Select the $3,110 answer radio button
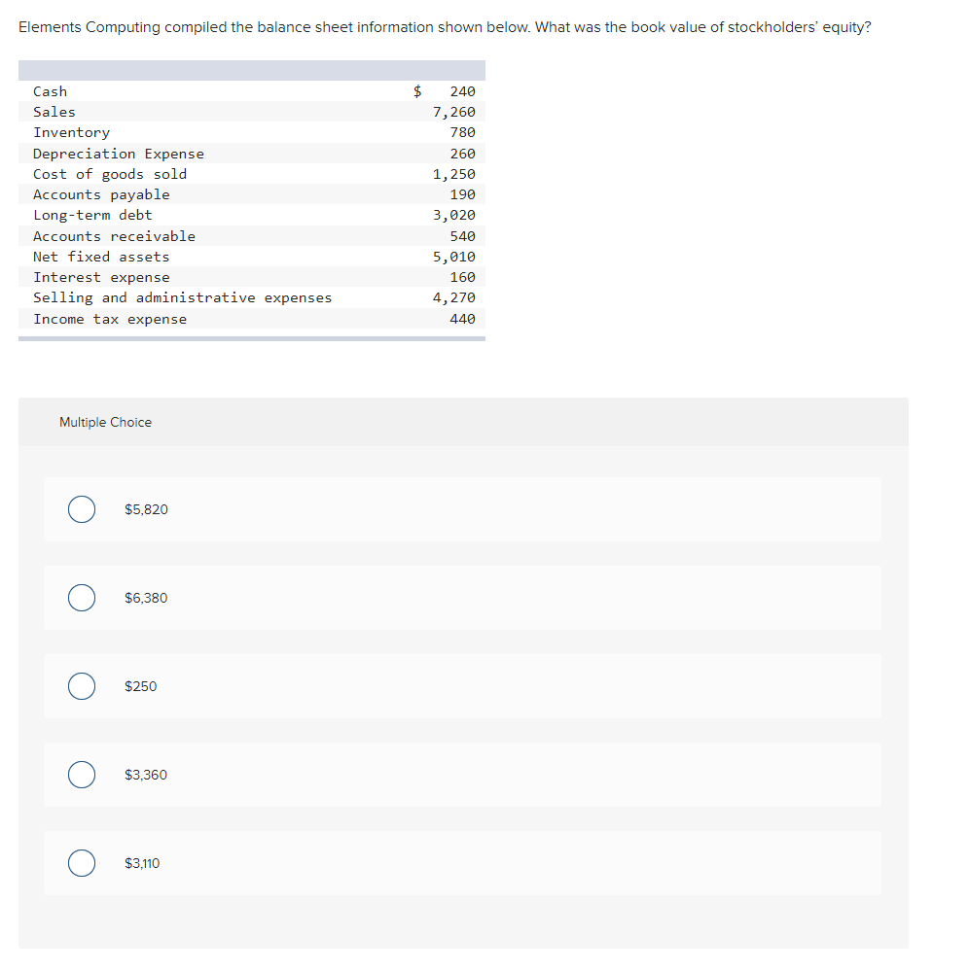The width and height of the screenshot is (969, 971). [82, 863]
